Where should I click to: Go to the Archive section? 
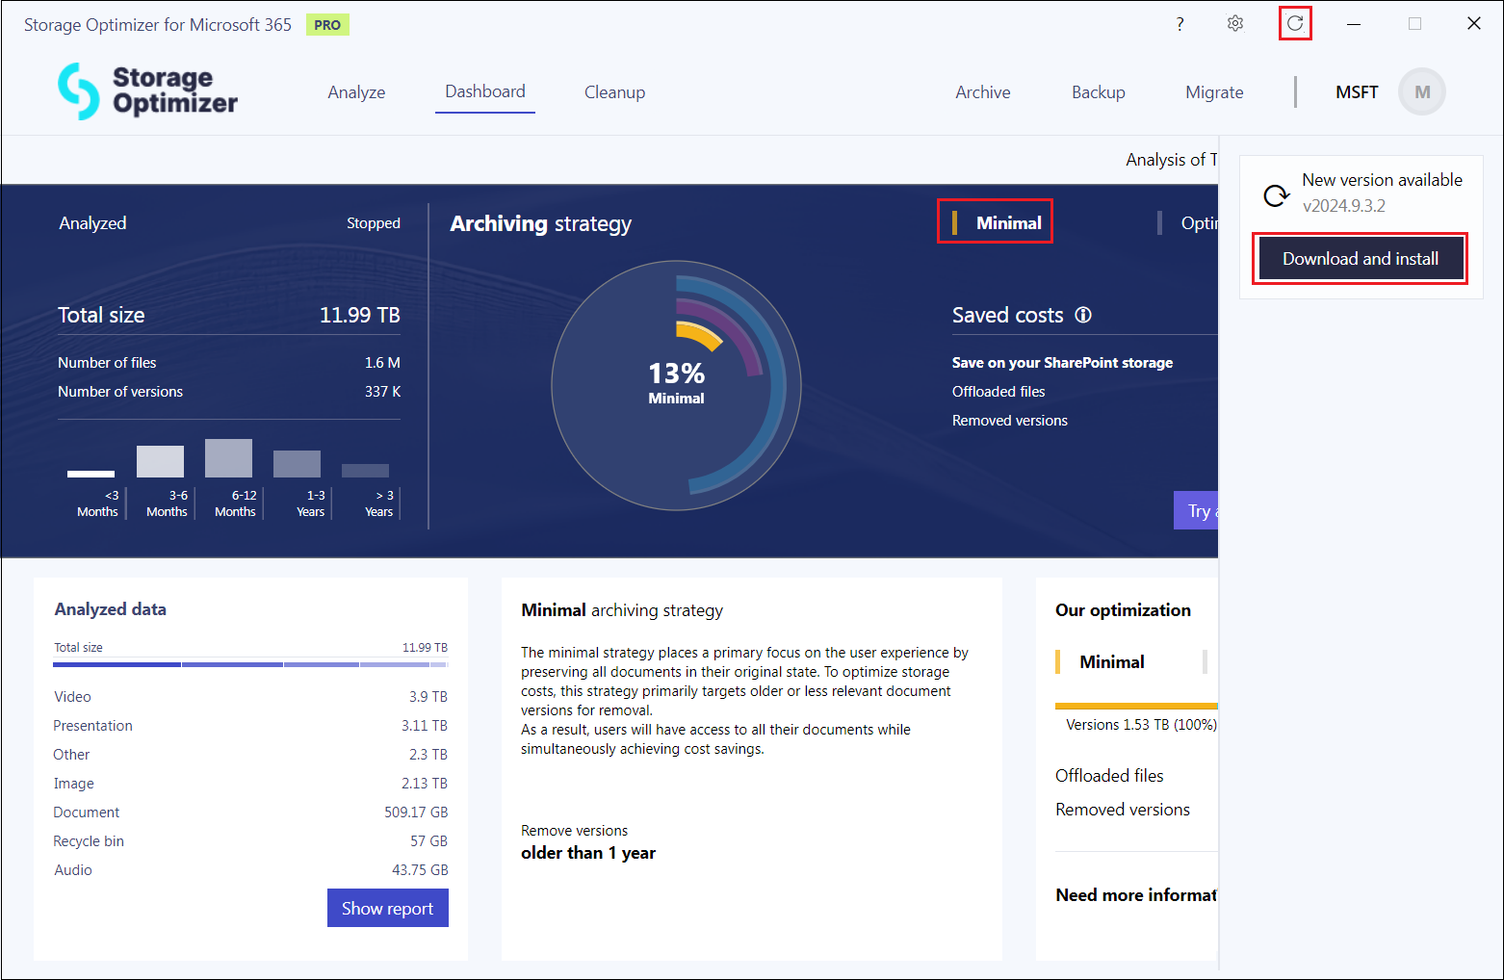point(982,92)
